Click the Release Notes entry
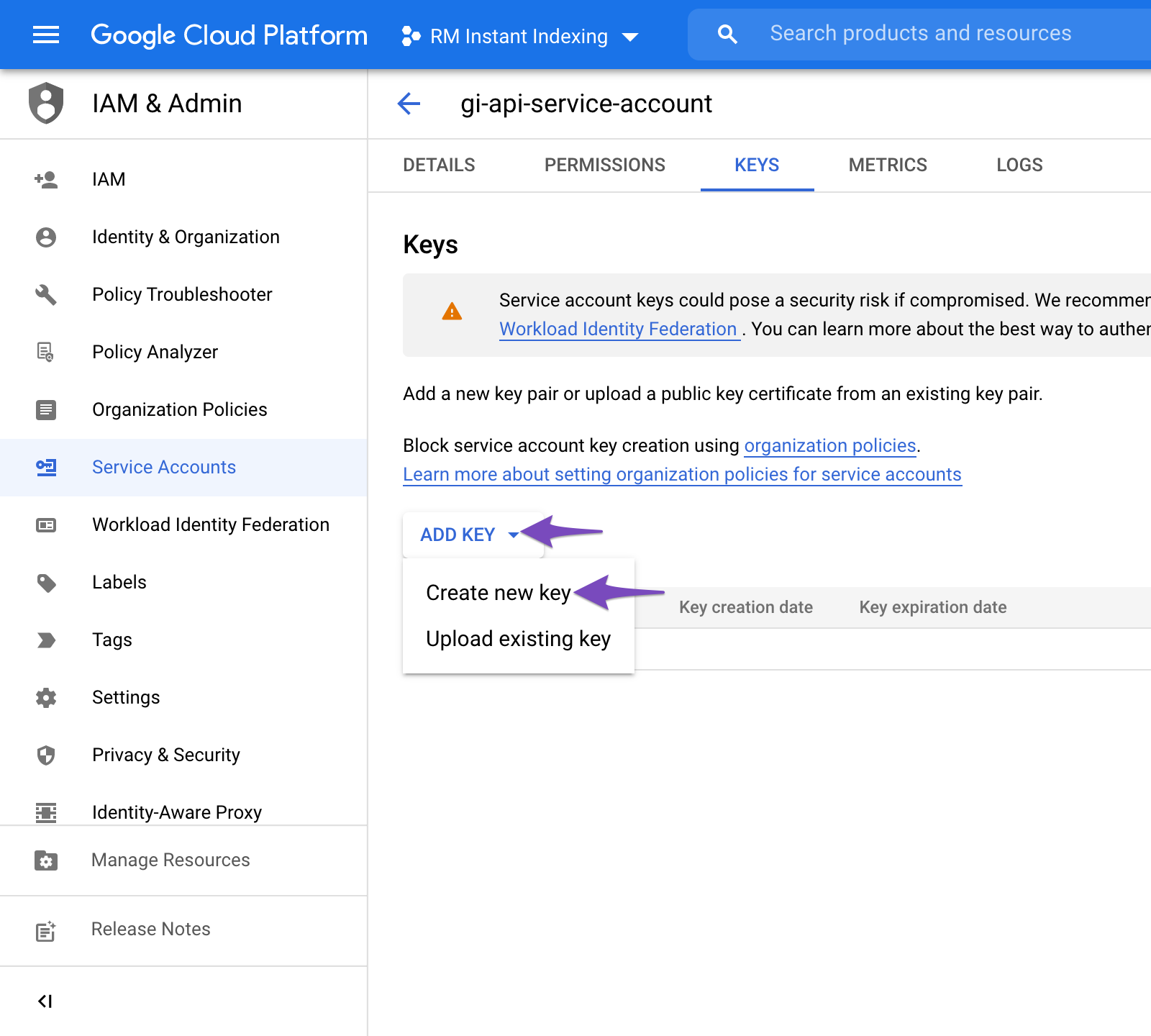 click(150, 929)
